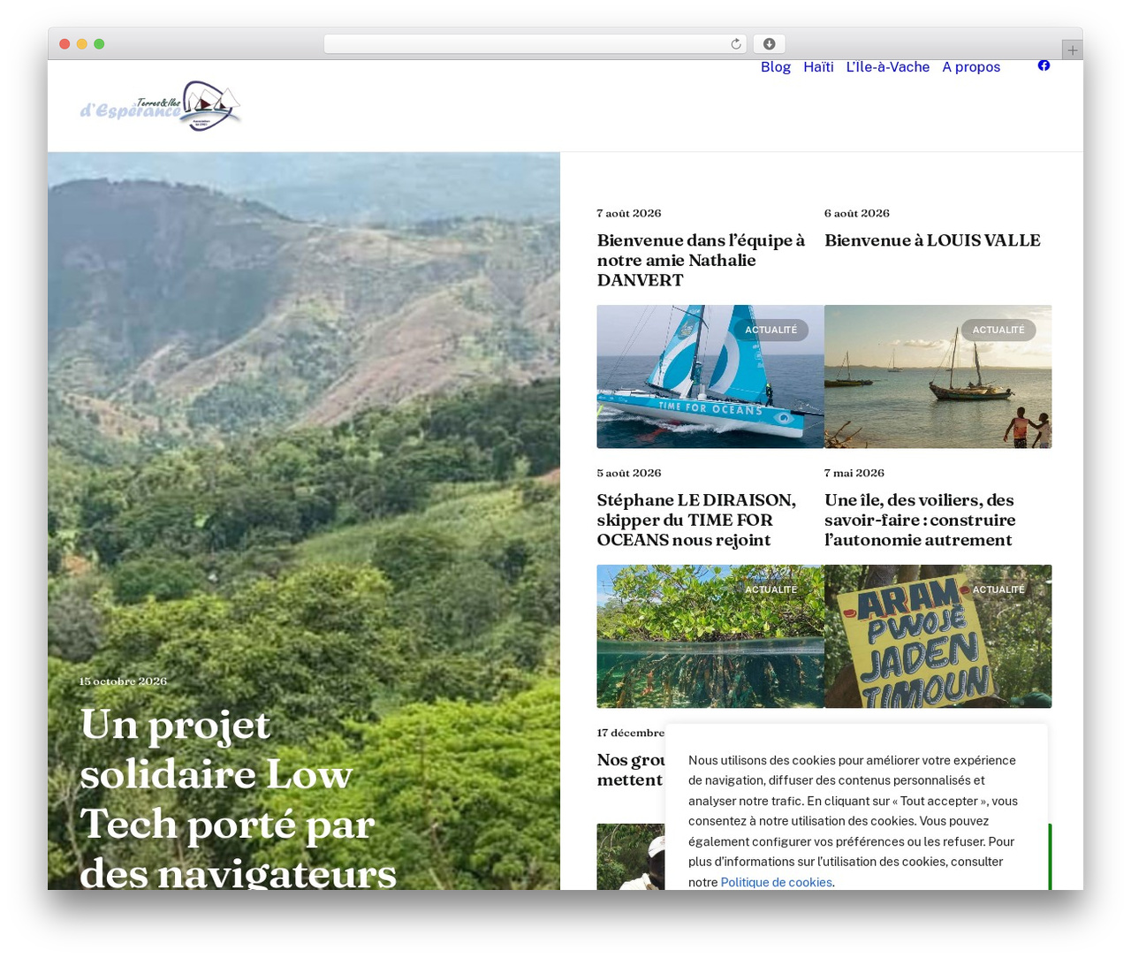
Task: Click the browser download arrow icon
Action: pos(769,44)
